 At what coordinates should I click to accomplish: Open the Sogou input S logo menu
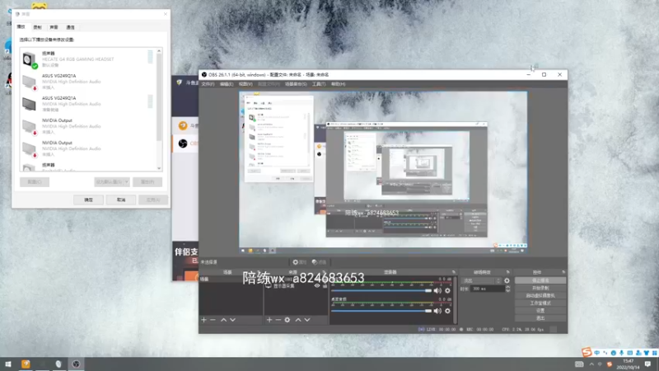[587, 352]
